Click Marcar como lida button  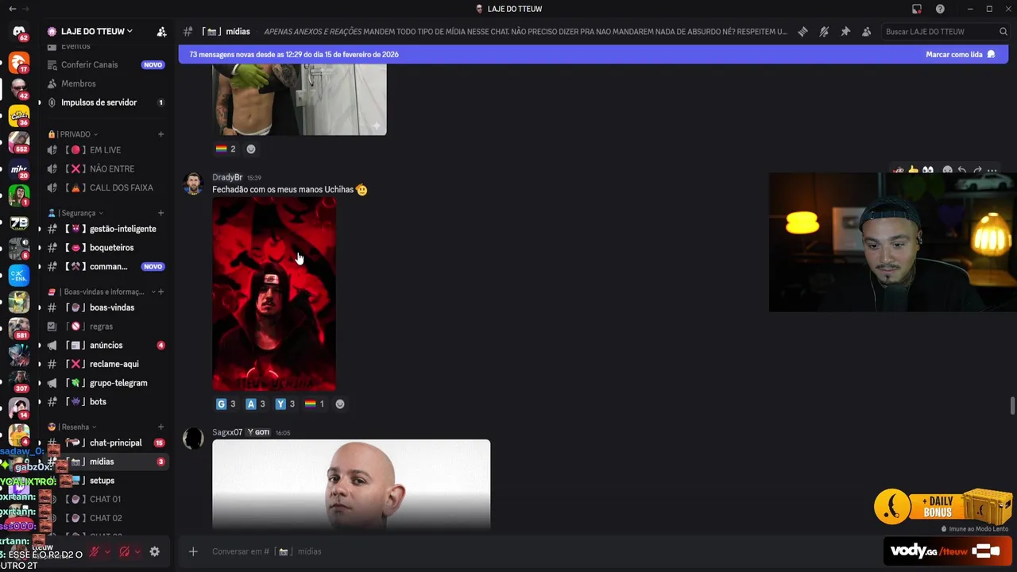coord(960,55)
